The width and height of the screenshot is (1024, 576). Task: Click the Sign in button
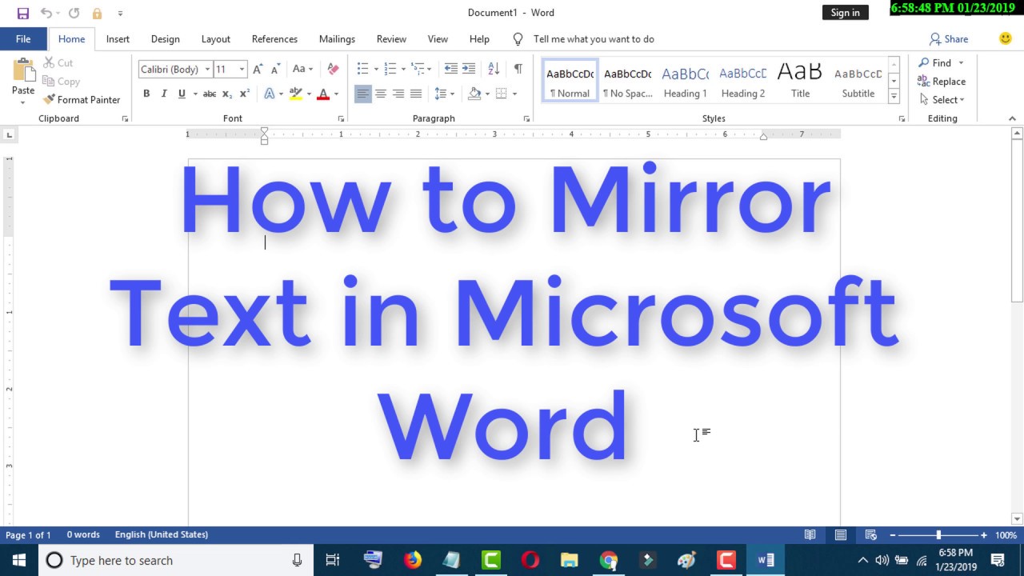pos(845,12)
